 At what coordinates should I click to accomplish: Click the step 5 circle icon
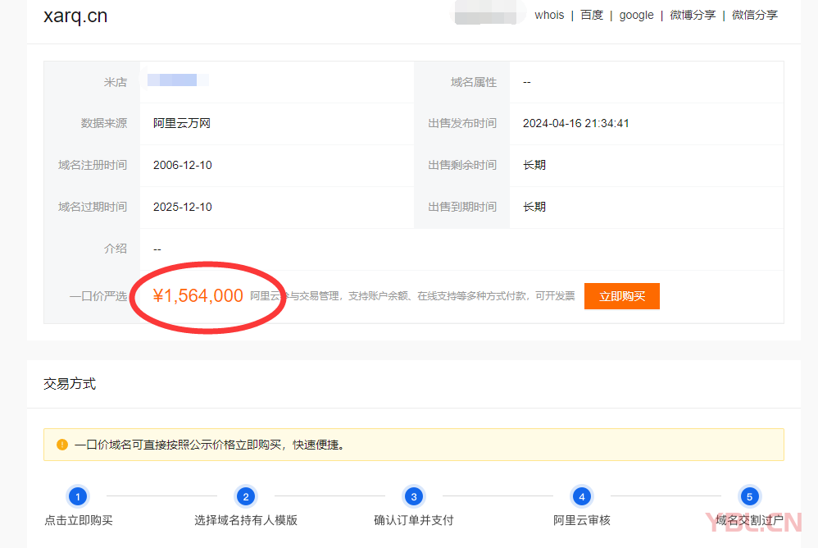tap(748, 496)
